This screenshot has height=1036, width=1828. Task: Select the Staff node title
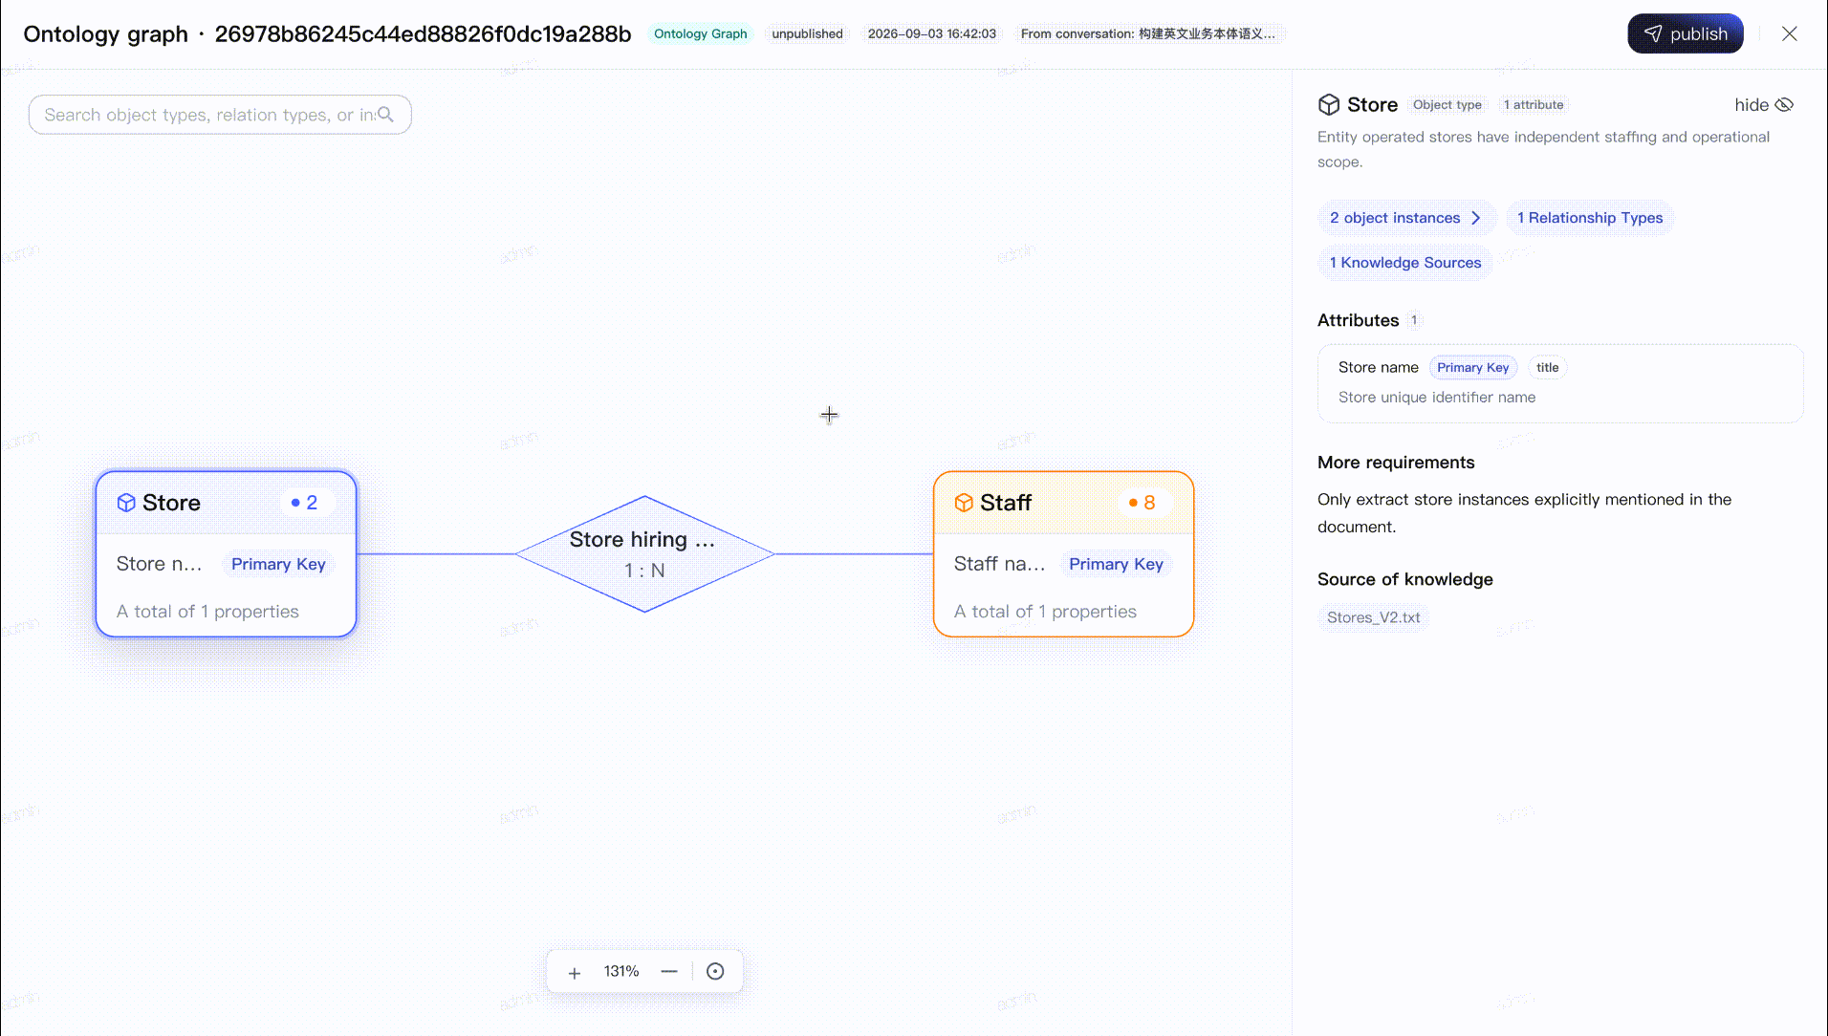(x=1006, y=503)
